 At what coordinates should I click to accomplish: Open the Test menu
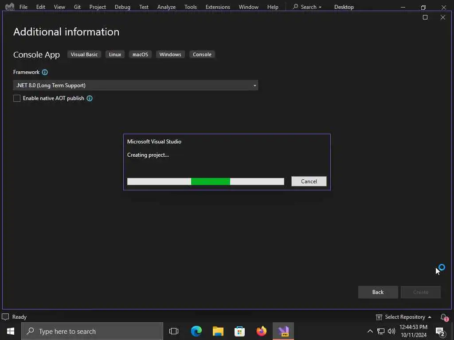pyautogui.click(x=144, y=7)
